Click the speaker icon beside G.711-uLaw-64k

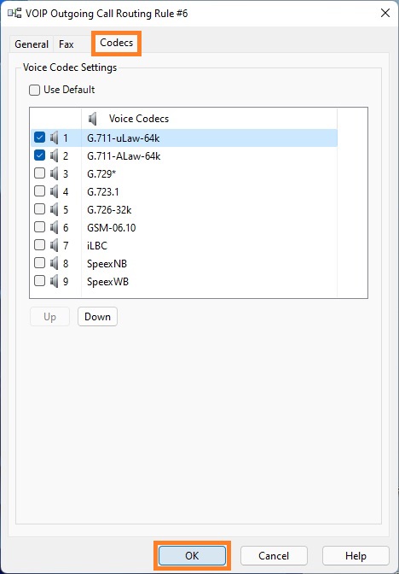click(x=54, y=138)
